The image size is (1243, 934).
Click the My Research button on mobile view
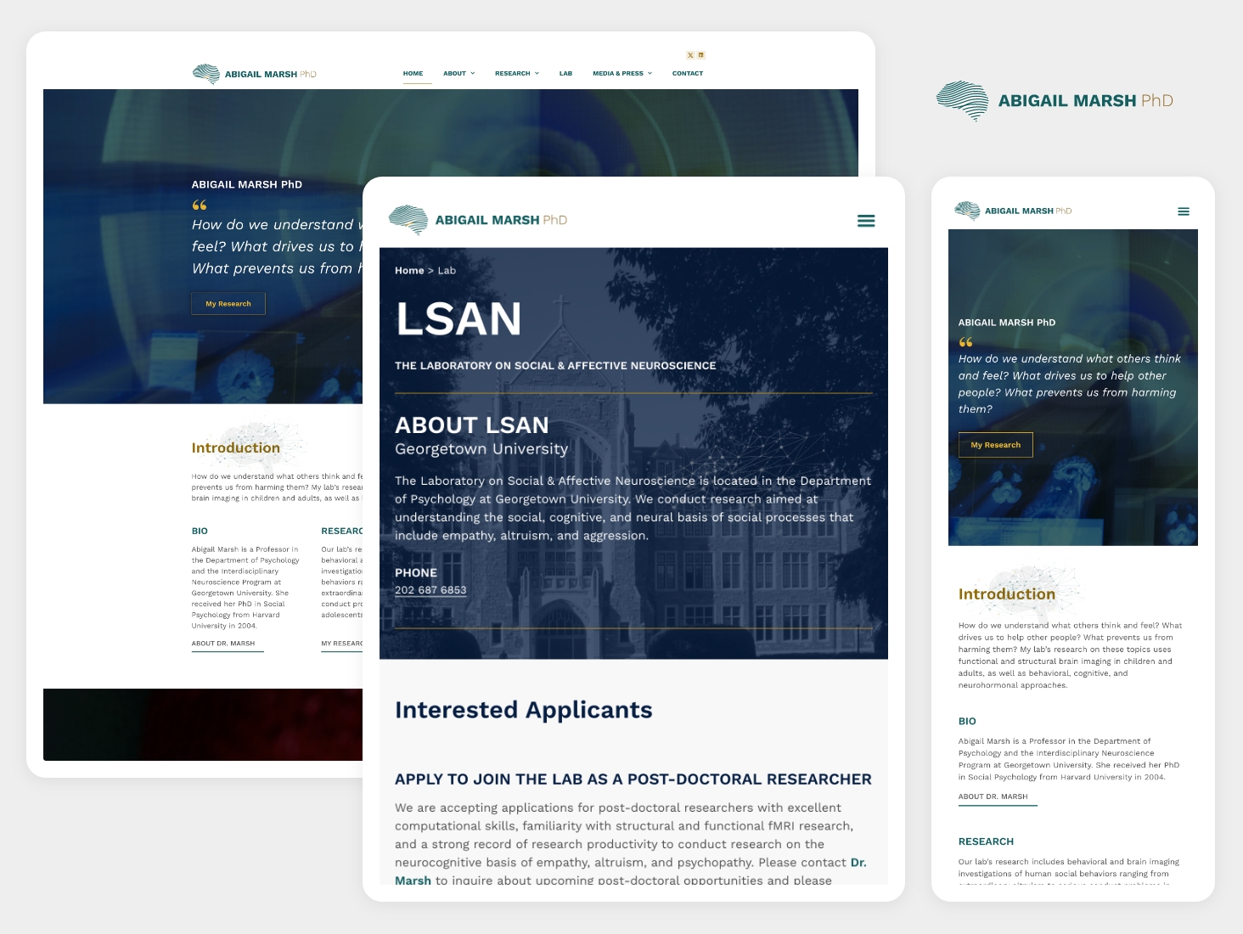click(x=995, y=444)
